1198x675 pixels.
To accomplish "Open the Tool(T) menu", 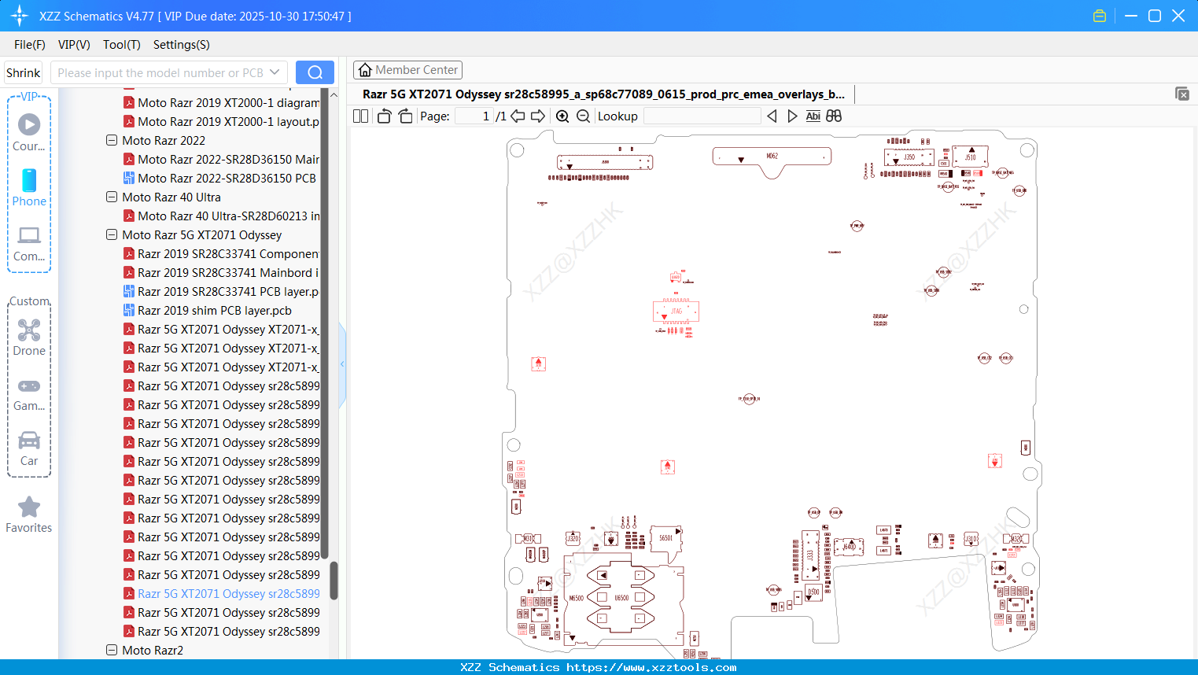I will point(122,45).
